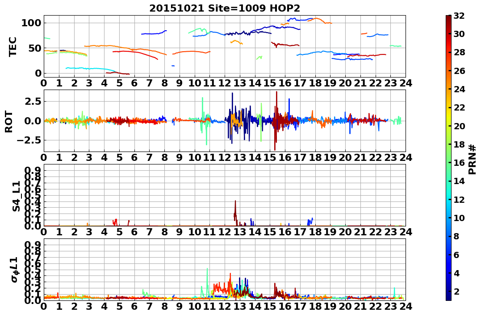
Task: Click hour 12 on the TEC panel x-axis
Action: (x=225, y=83)
